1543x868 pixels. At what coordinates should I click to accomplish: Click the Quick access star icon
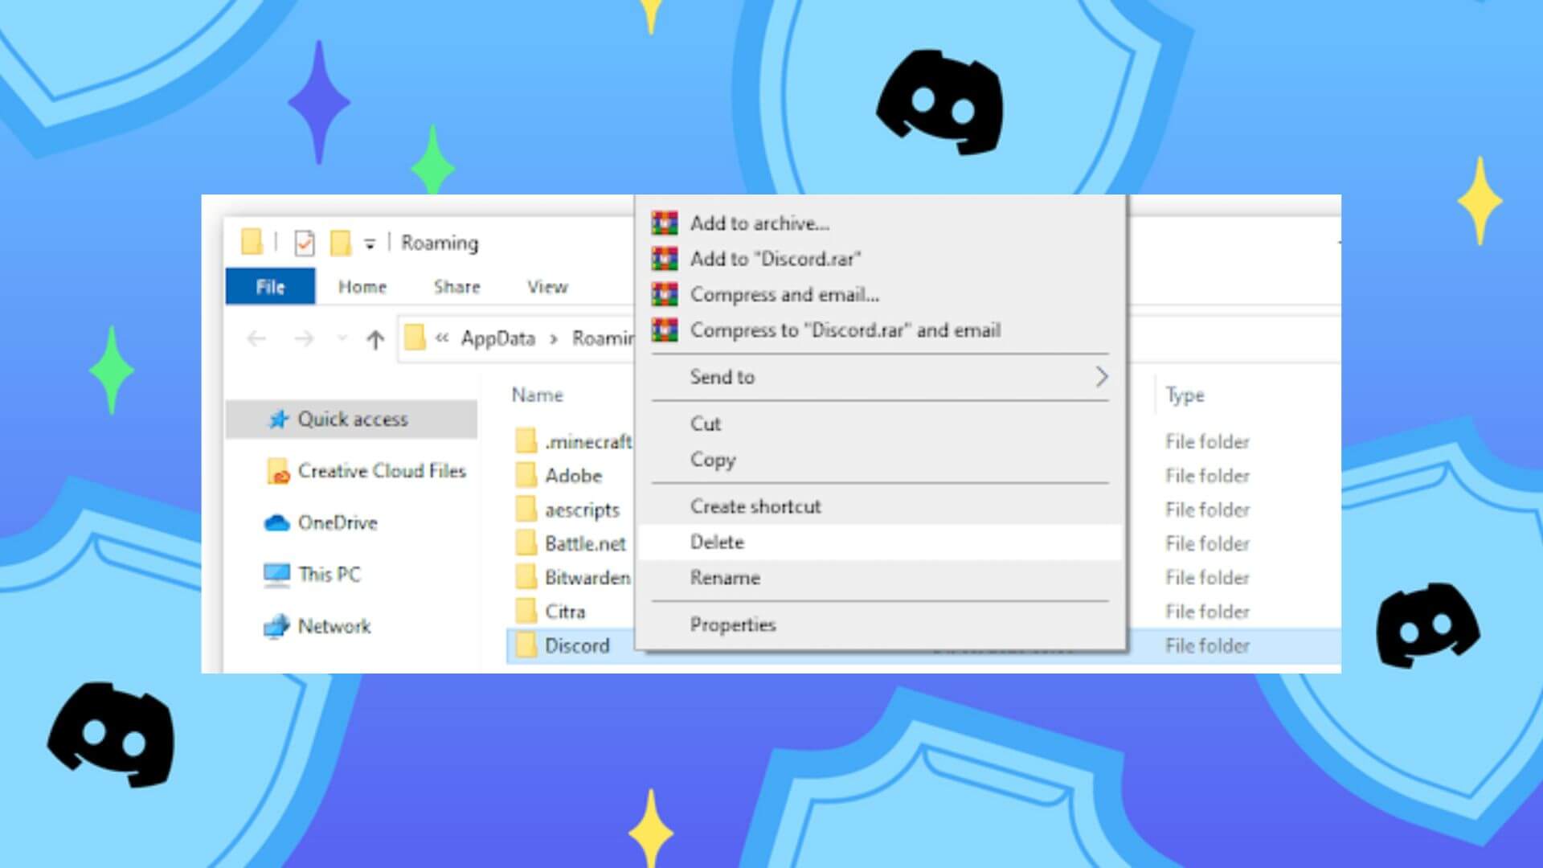[x=278, y=419]
